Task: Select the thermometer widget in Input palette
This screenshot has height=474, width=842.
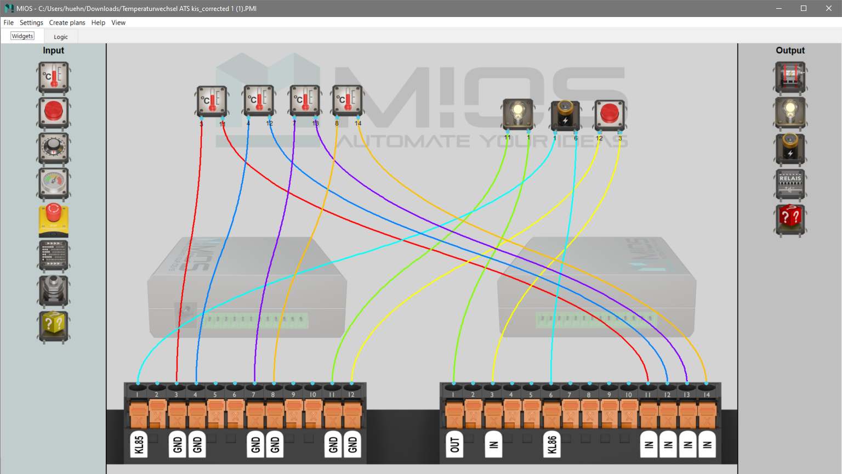Action: (54, 77)
